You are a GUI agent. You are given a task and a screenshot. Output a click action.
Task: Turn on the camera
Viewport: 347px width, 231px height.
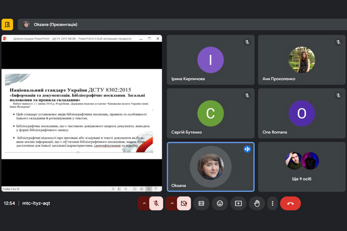[184, 203]
